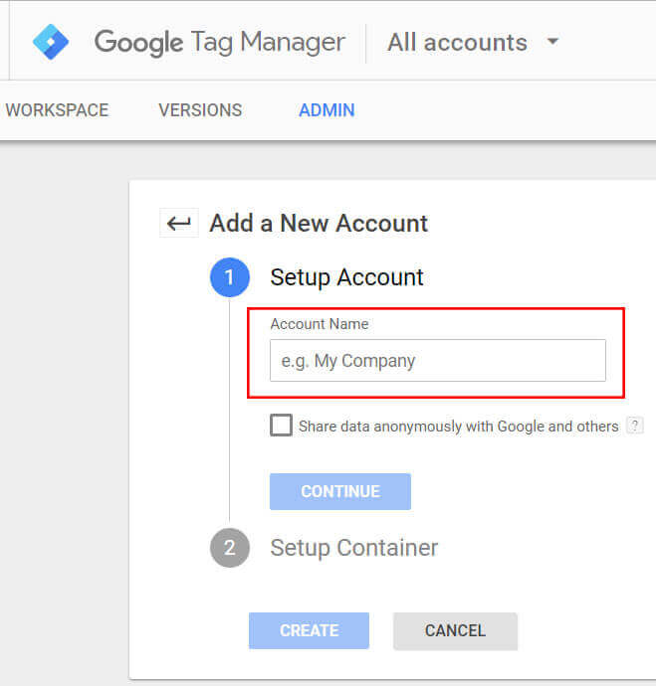Cancel the new account setup
This screenshot has height=686, width=656.
click(x=455, y=630)
